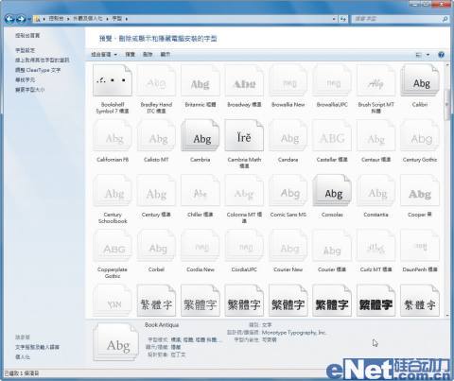Select the Cambria Math font icon
This screenshot has width=454, height=381.
click(x=244, y=135)
